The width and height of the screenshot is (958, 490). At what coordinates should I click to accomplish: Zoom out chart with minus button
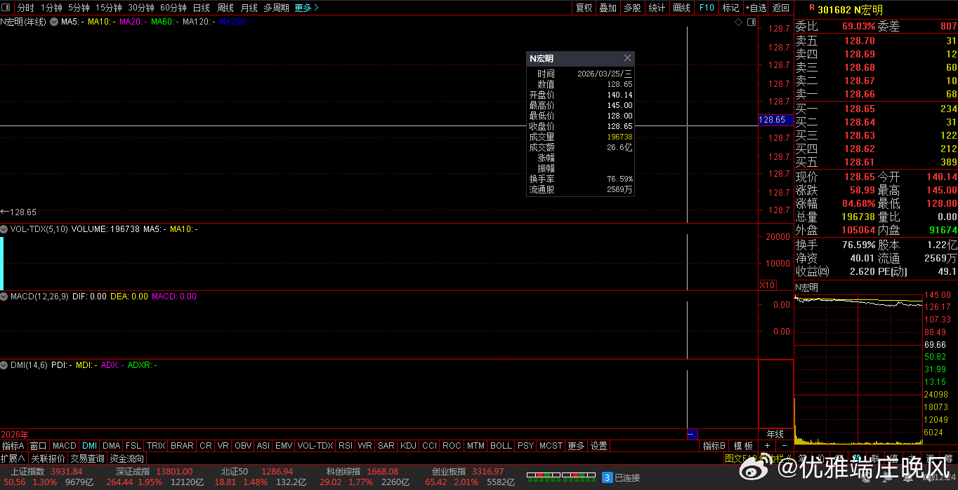click(x=784, y=446)
